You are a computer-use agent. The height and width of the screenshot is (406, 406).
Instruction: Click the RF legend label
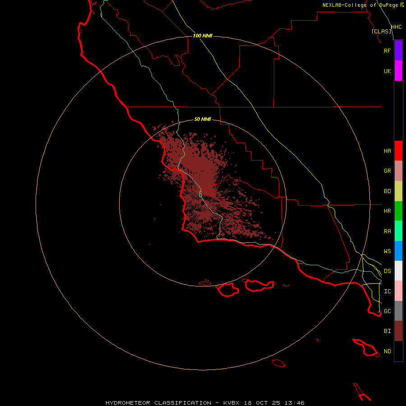(x=387, y=51)
